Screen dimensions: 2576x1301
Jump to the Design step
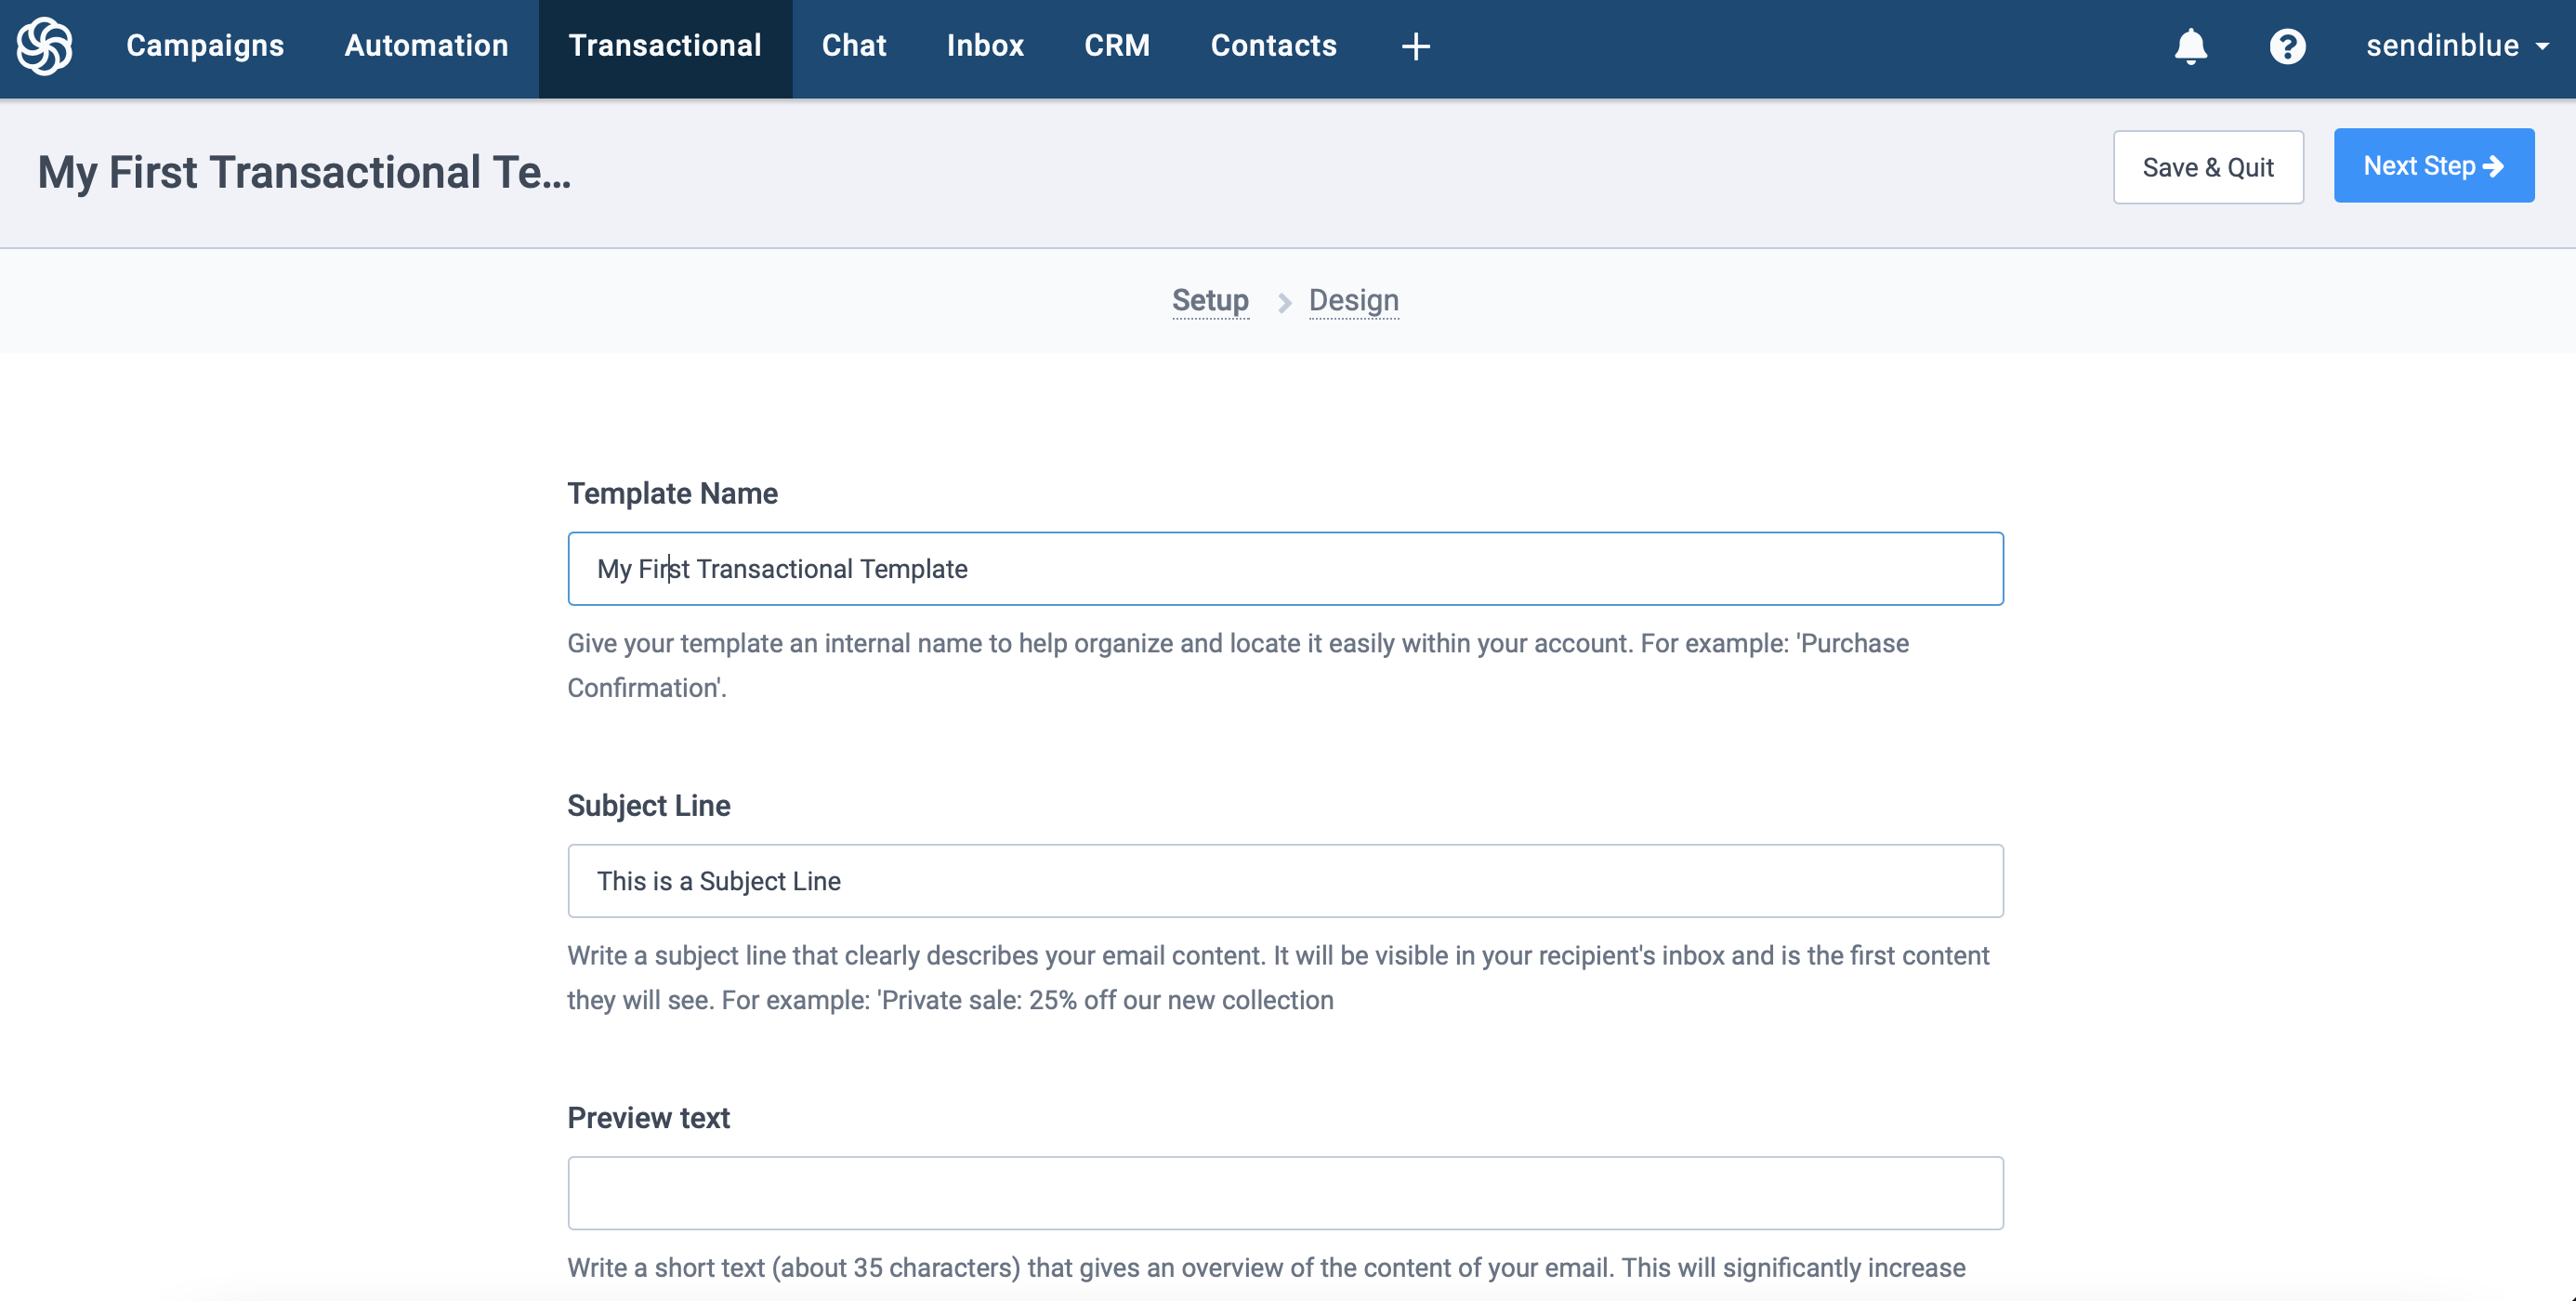(1353, 300)
